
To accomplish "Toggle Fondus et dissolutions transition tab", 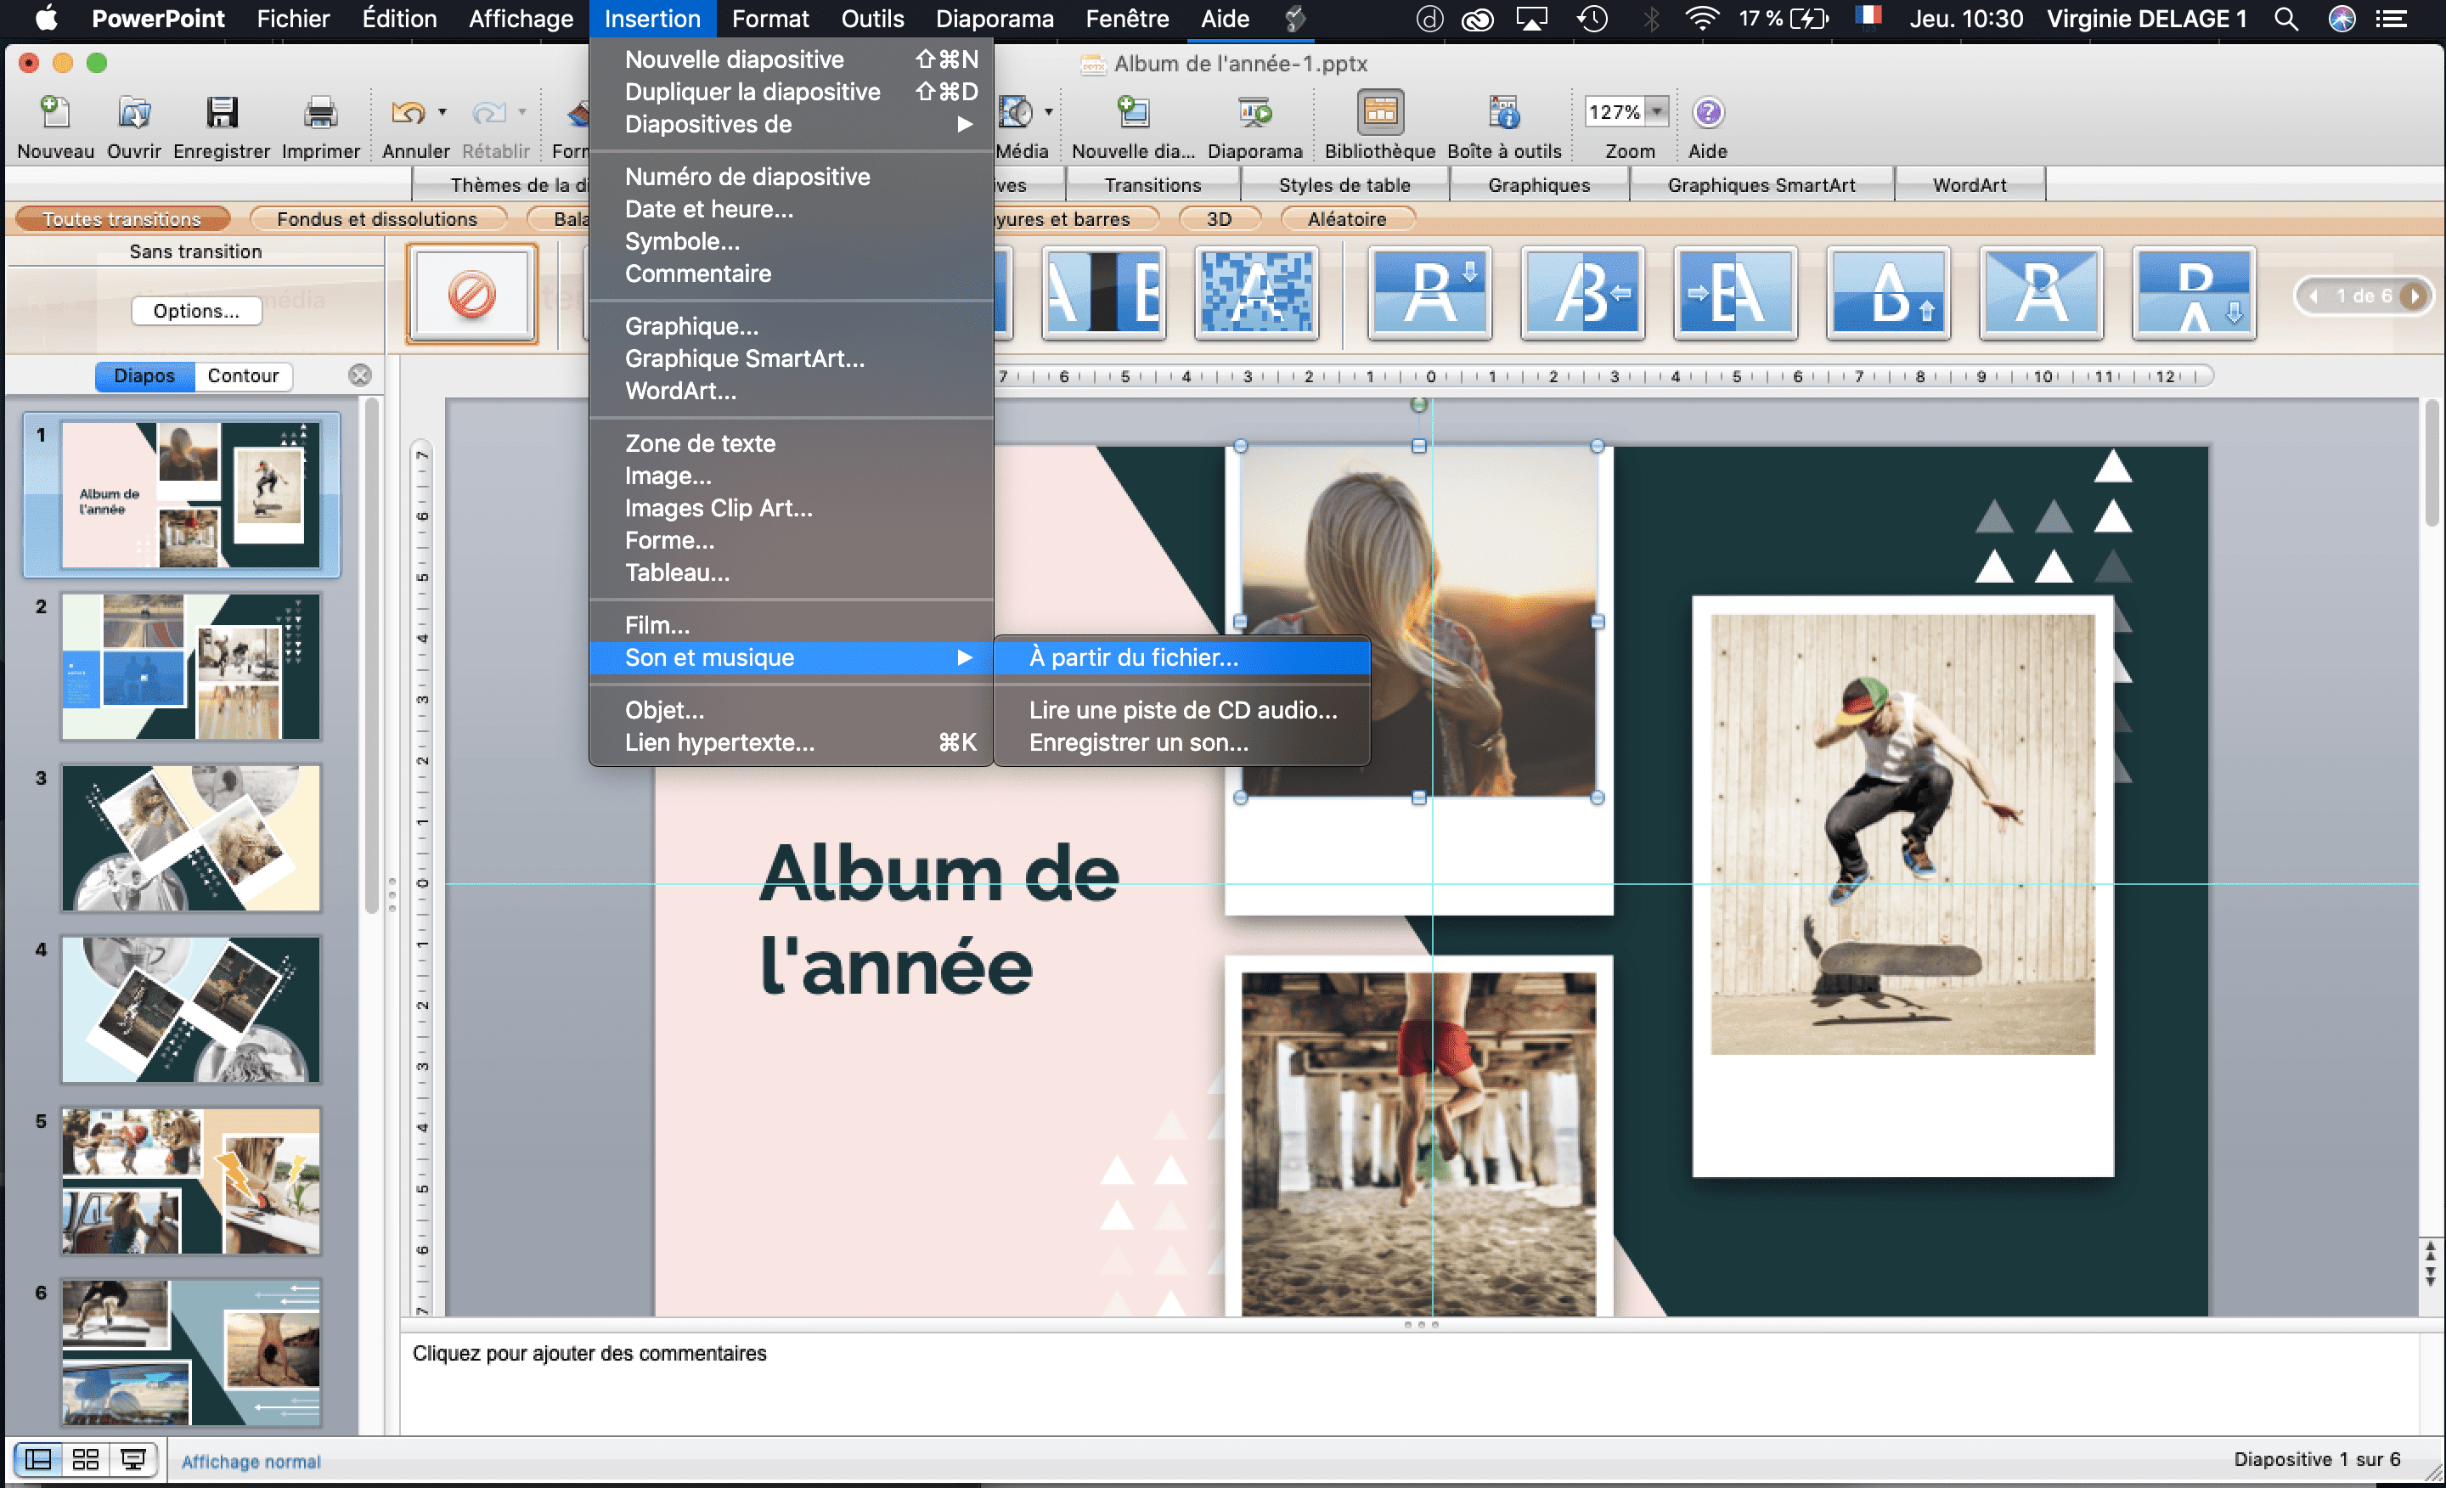I will point(375,217).
